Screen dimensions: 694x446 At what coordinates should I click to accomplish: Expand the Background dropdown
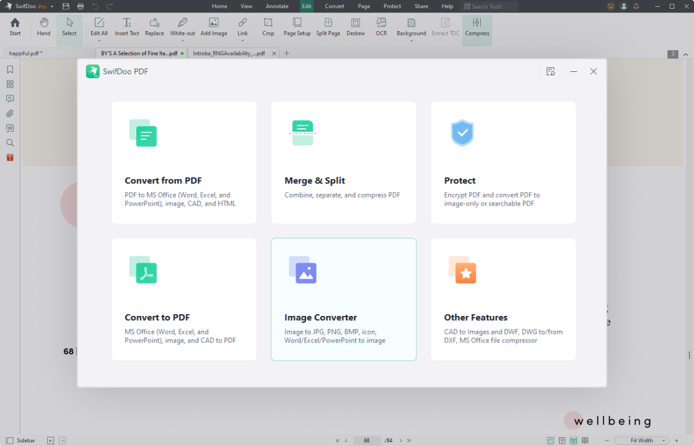click(411, 41)
